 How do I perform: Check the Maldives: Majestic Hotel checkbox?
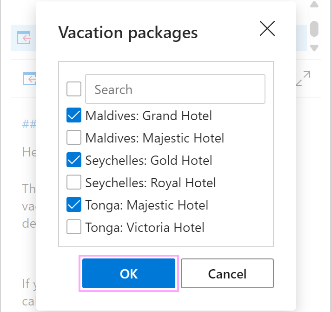coord(74,137)
